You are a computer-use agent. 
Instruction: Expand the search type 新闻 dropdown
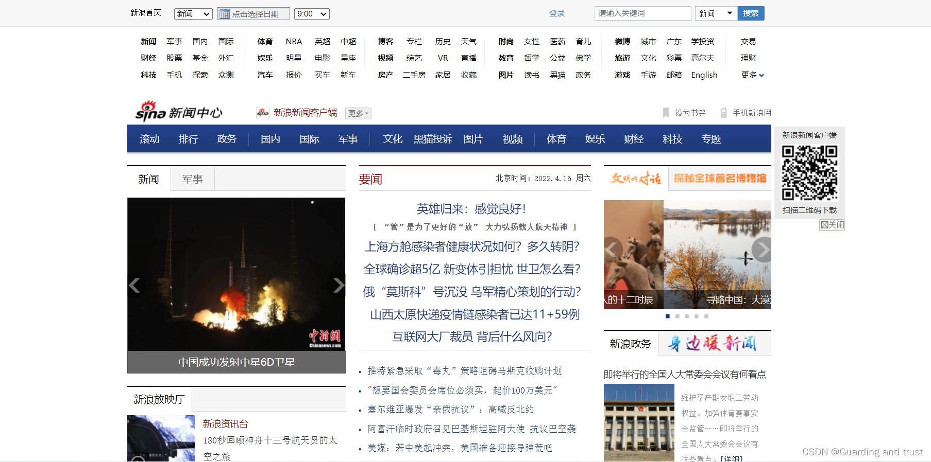(716, 13)
